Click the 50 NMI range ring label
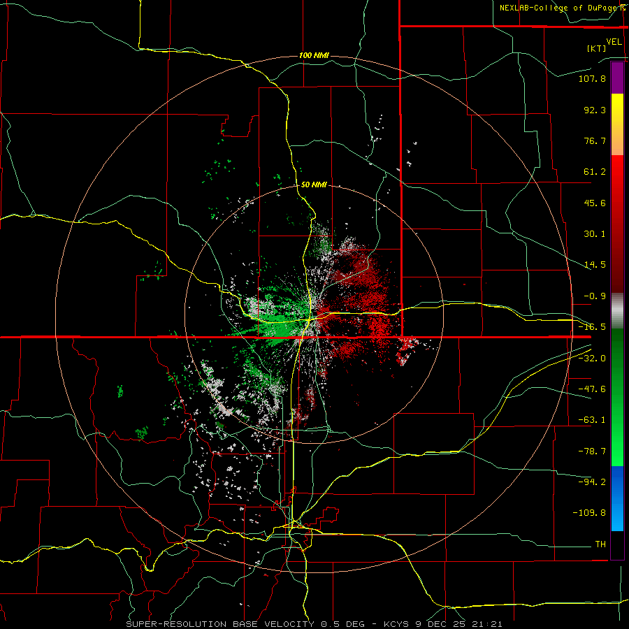The width and height of the screenshot is (629, 629). point(314,185)
